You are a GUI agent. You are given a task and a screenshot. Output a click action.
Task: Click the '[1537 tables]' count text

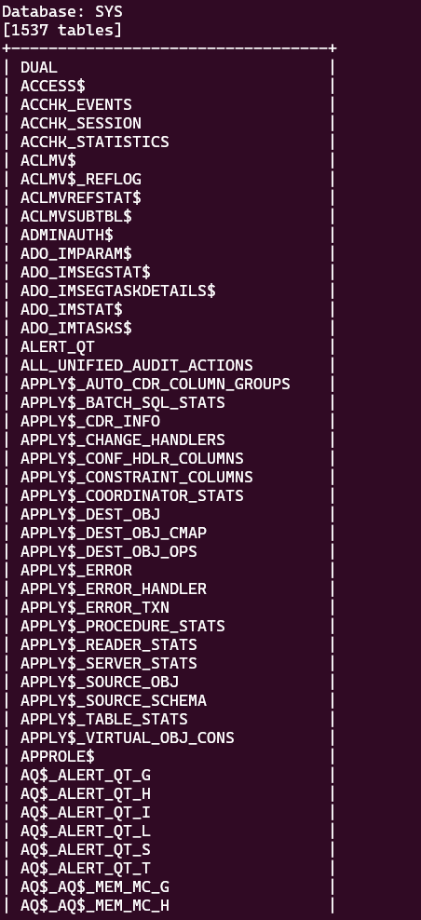(62, 30)
